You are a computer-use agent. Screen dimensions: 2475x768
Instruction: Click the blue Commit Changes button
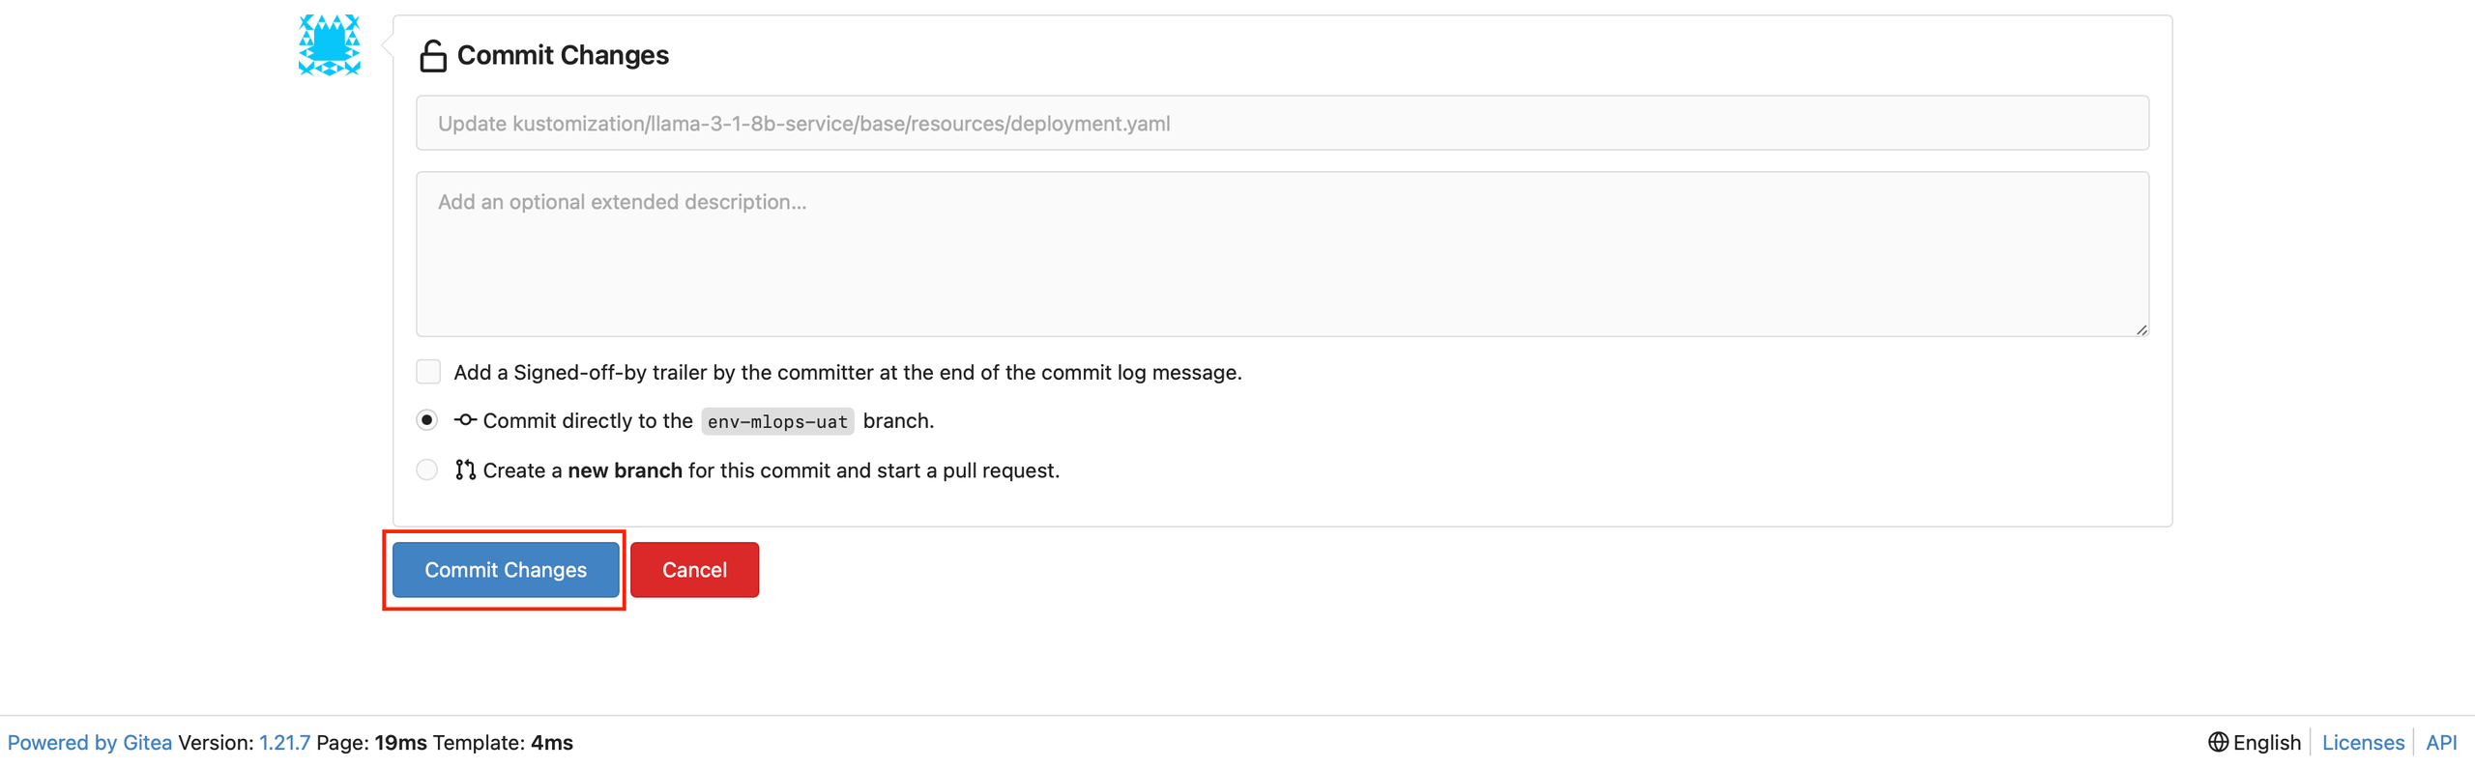coord(506,570)
